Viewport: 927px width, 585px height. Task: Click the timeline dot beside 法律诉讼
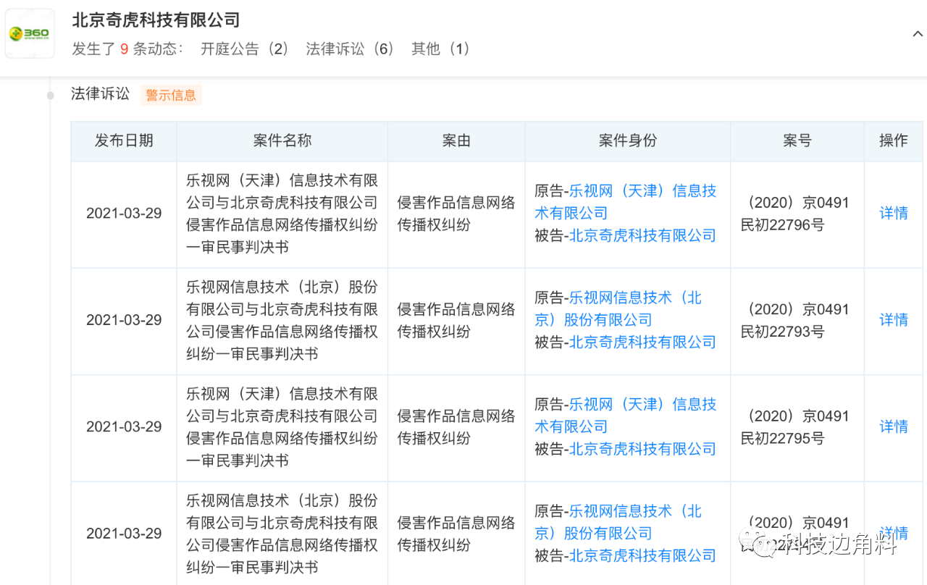(51, 96)
